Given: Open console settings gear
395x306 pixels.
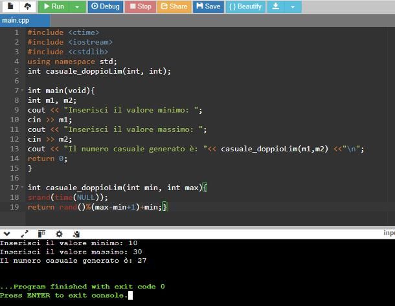Looking at the screenshot, I should (59, 234).
